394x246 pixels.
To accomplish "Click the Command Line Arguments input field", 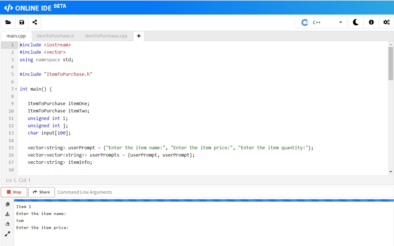I will pos(224,192).
